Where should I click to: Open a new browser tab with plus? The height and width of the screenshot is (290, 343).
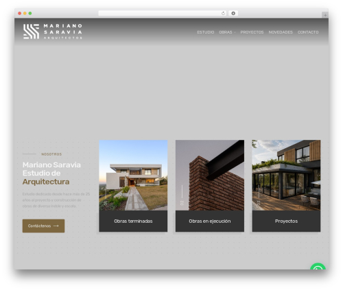[325, 15]
